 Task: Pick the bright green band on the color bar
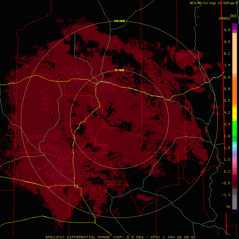pyautogui.click(x=234, y=128)
